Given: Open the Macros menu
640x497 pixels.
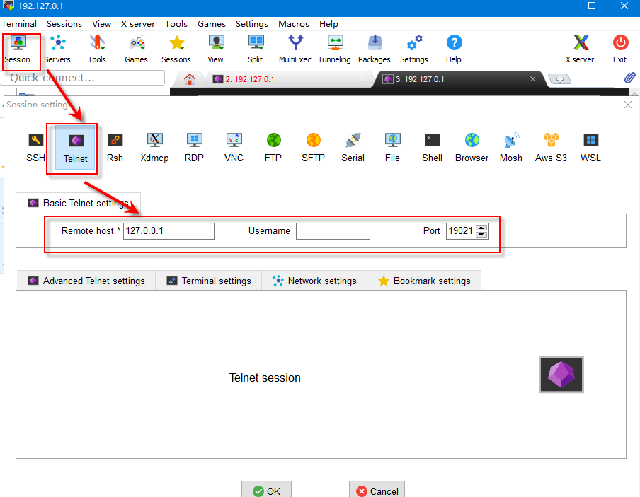Looking at the screenshot, I should pos(294,23).
